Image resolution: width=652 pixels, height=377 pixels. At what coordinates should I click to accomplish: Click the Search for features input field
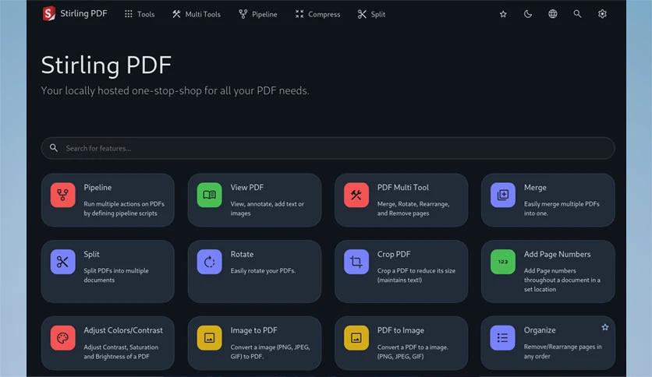tap(328, 148)
